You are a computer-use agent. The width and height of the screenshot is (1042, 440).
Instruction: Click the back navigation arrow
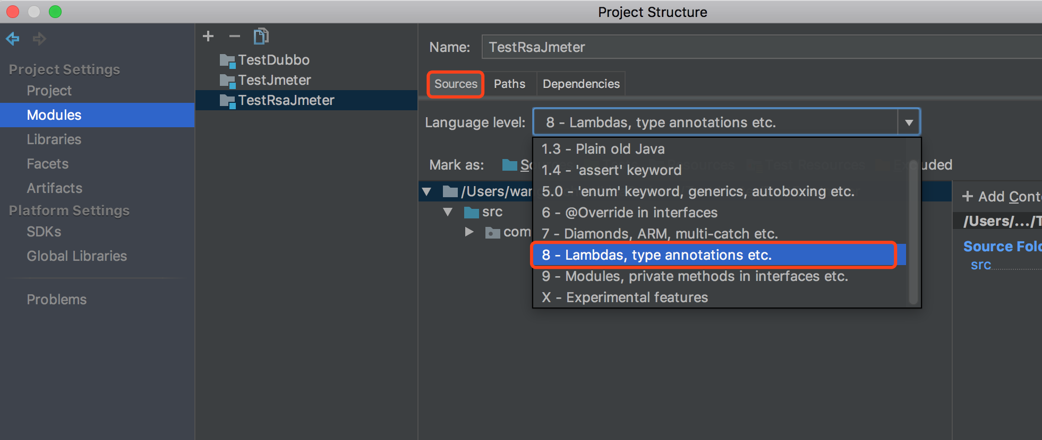(13, 39)
